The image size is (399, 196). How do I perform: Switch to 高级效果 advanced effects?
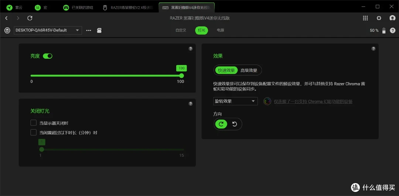249,71
